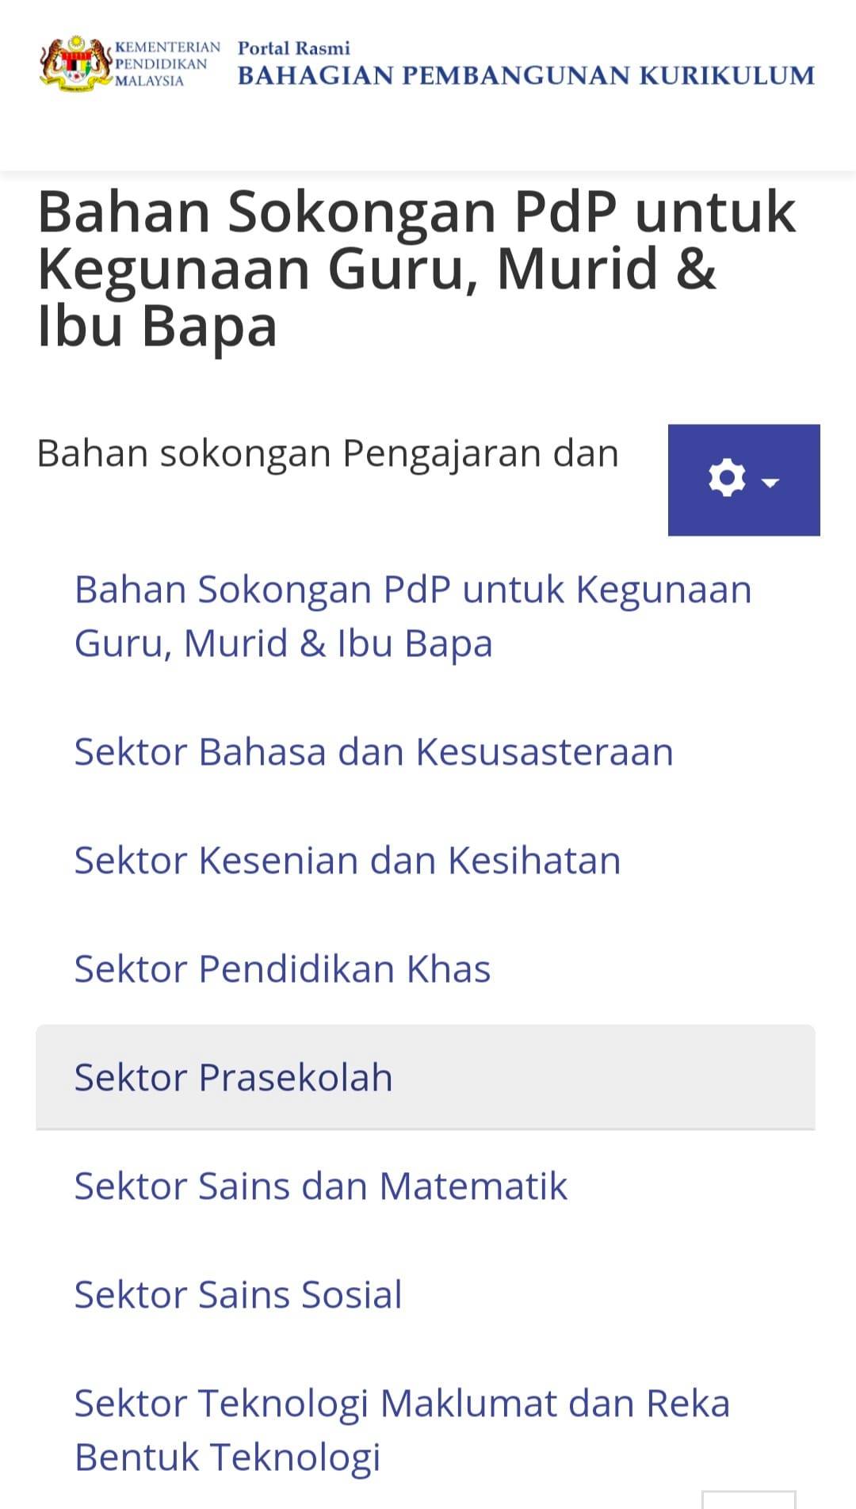Choose Sektor Sains Sosial
This screenshot has width=856, height=1509.
tap(238, 1294)
